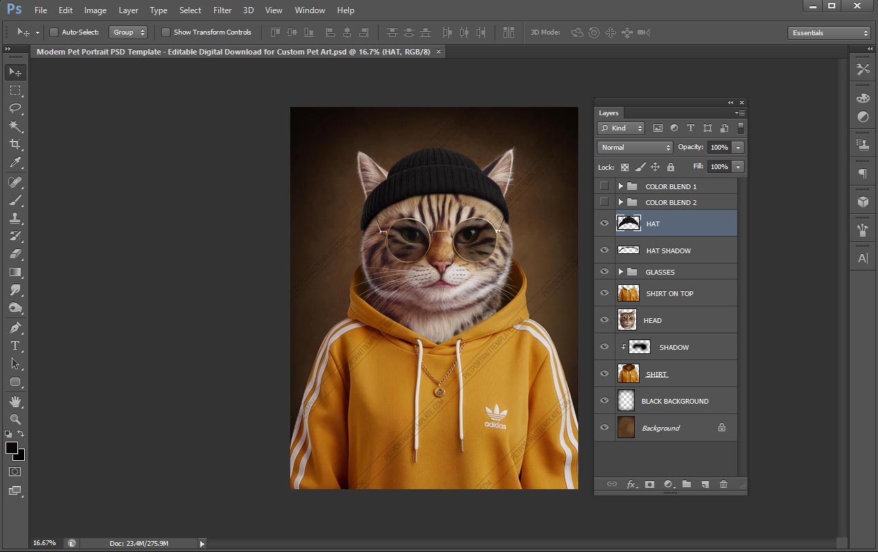The height and width of the screenshot is (552, 878).
Task: Delete layer using trash icon
Action: pos(723,484)
